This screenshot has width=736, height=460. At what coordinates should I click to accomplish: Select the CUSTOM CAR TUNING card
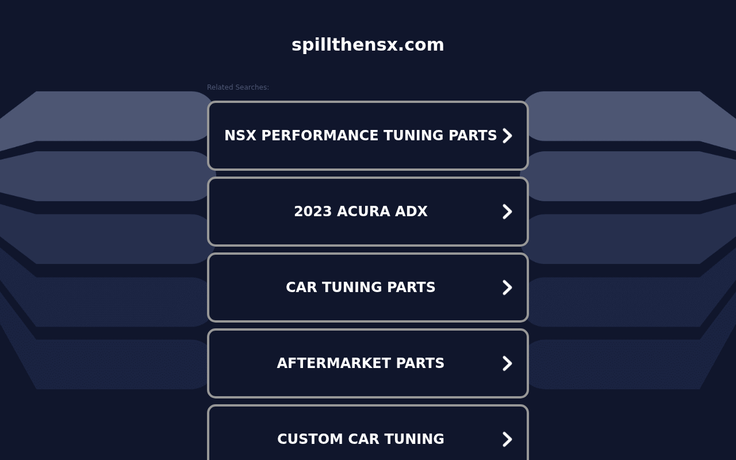click(368, 439)
